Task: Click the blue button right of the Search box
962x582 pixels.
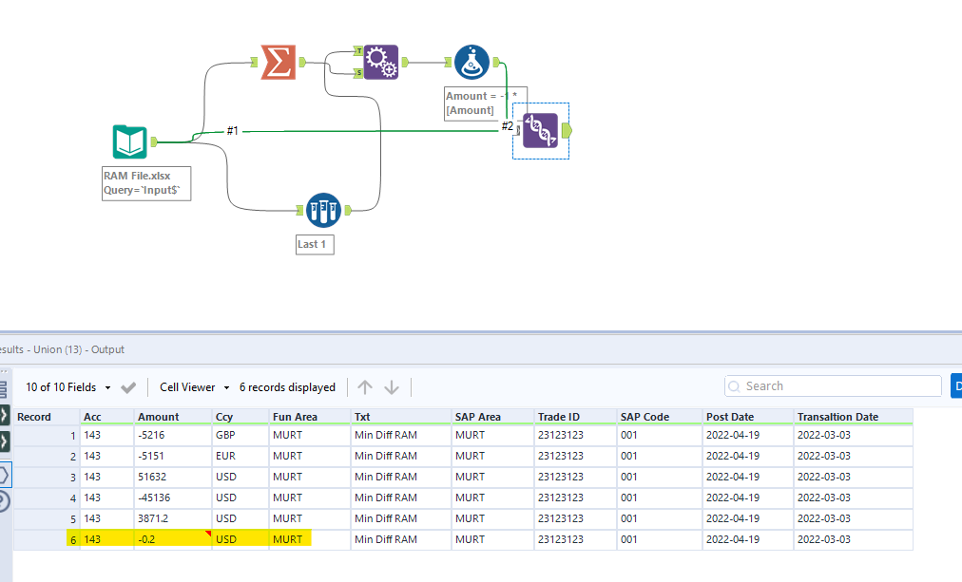Action: click(x=956, y=385)
